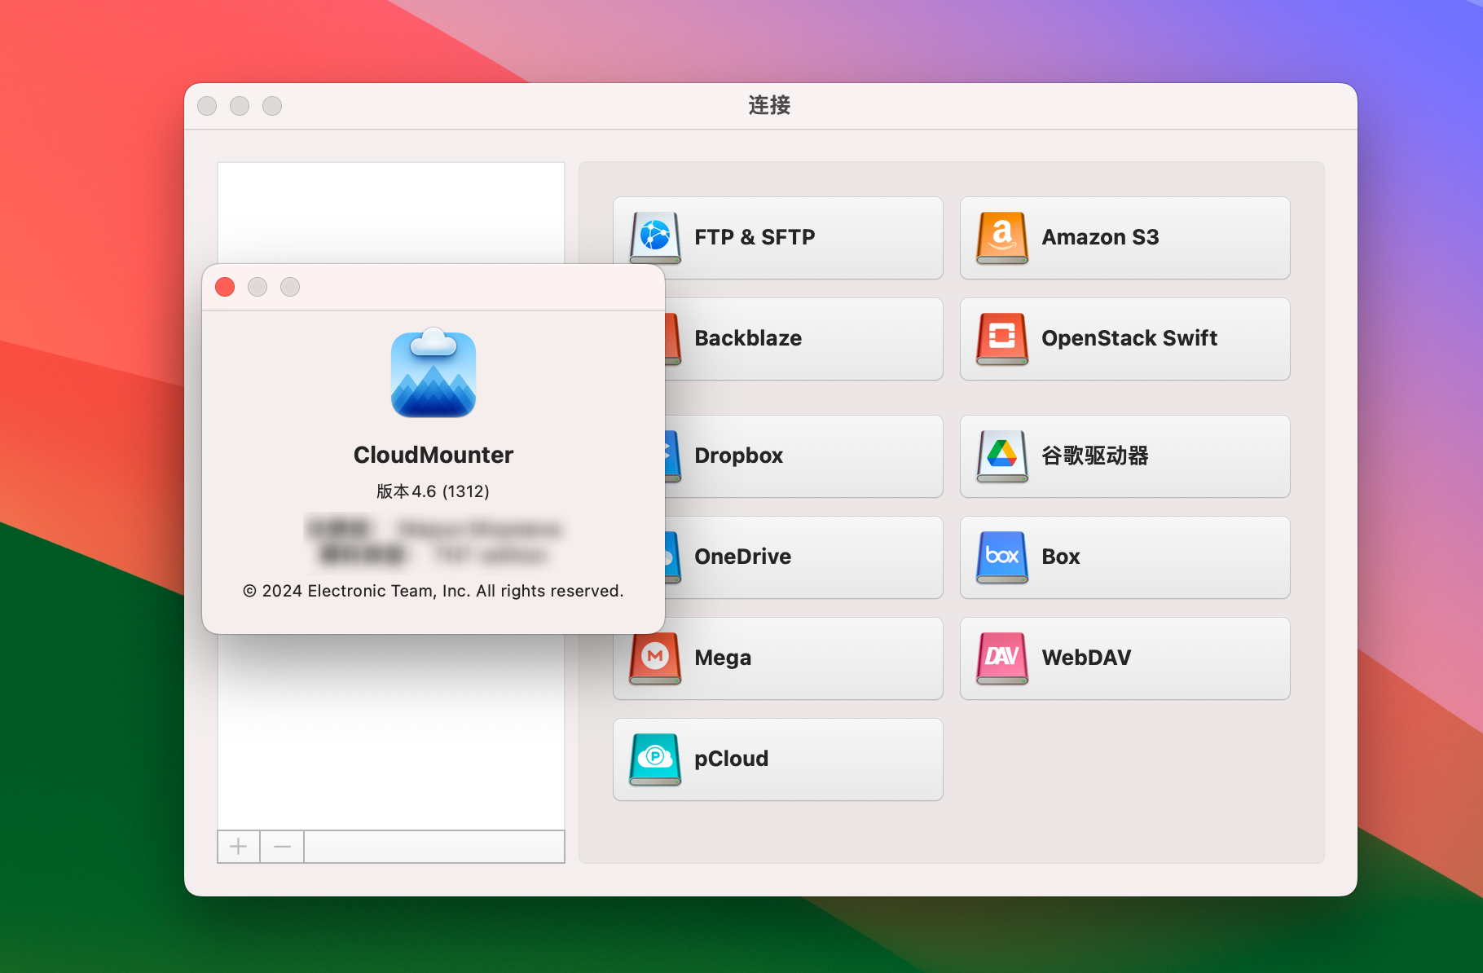Select the Amazon S3 service icon

coord(1001,237)
